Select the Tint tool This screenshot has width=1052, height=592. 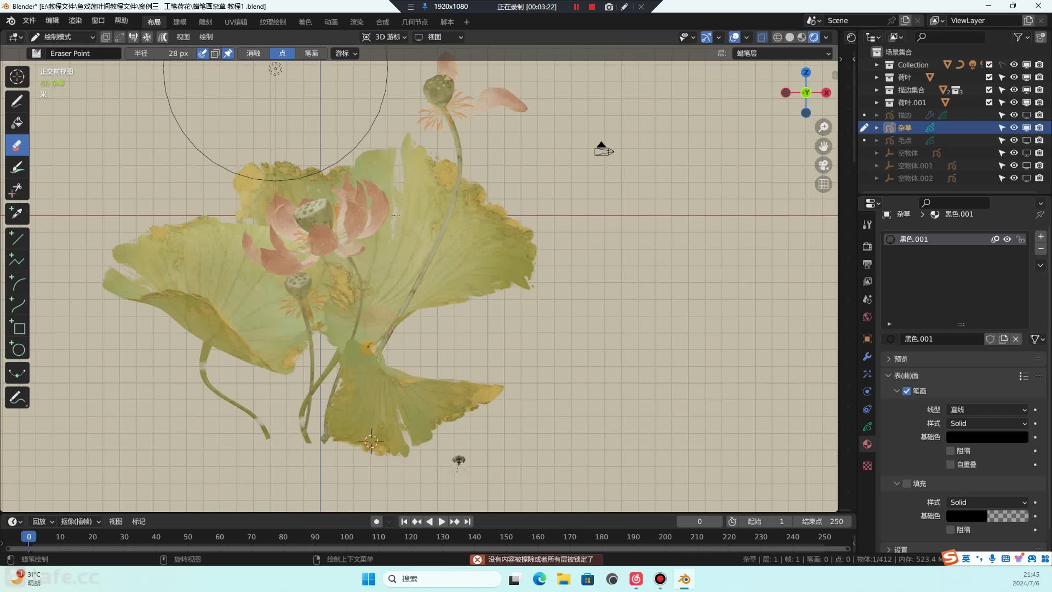(x=17, y=167)
